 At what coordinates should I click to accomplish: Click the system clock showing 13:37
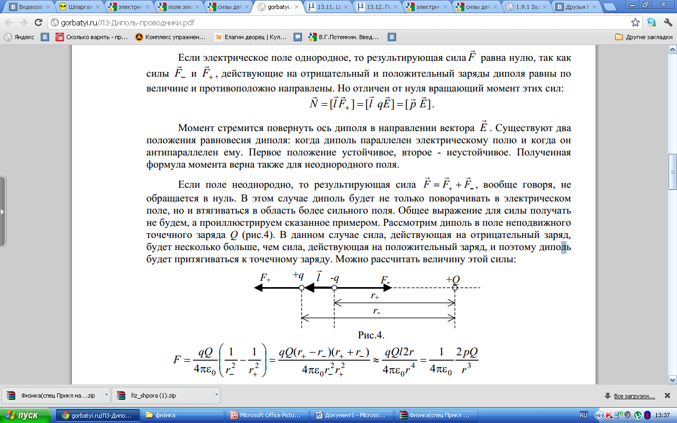click(663, 415)
